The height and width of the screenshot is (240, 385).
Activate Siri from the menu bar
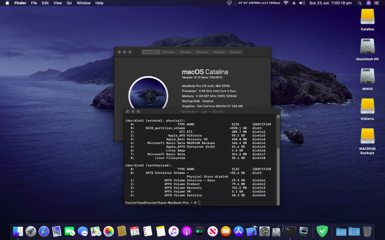tap(368, 3)
